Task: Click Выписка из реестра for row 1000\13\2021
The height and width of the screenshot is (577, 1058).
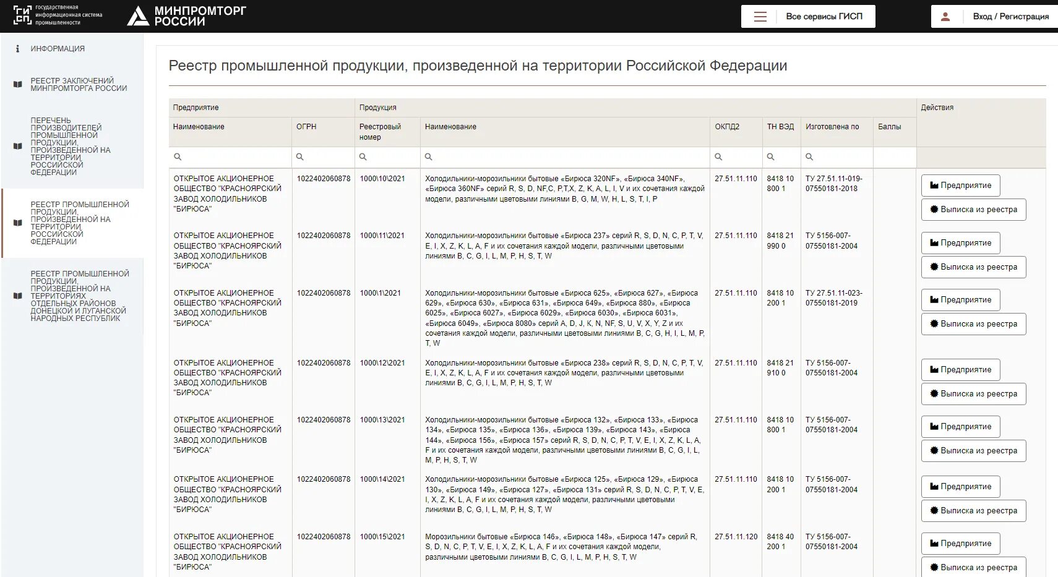Action: pos(973,451)
